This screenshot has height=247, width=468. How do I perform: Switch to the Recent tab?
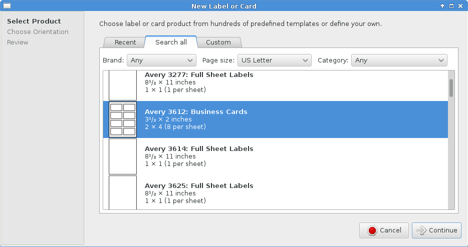tap(125, 42)
